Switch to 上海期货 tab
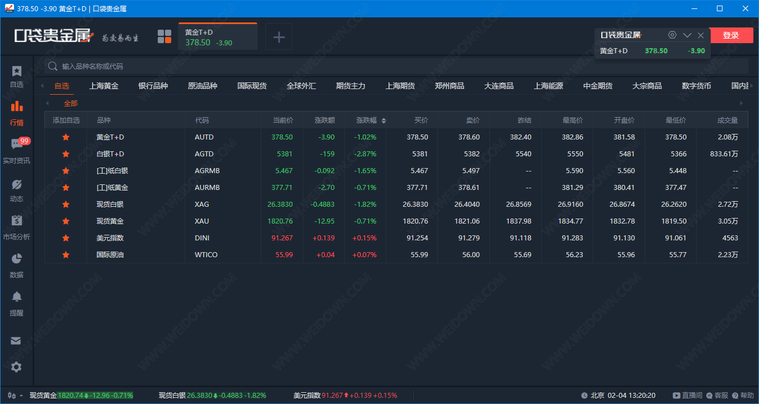Screen dimensions: 759x404 (x=400, y=86)
